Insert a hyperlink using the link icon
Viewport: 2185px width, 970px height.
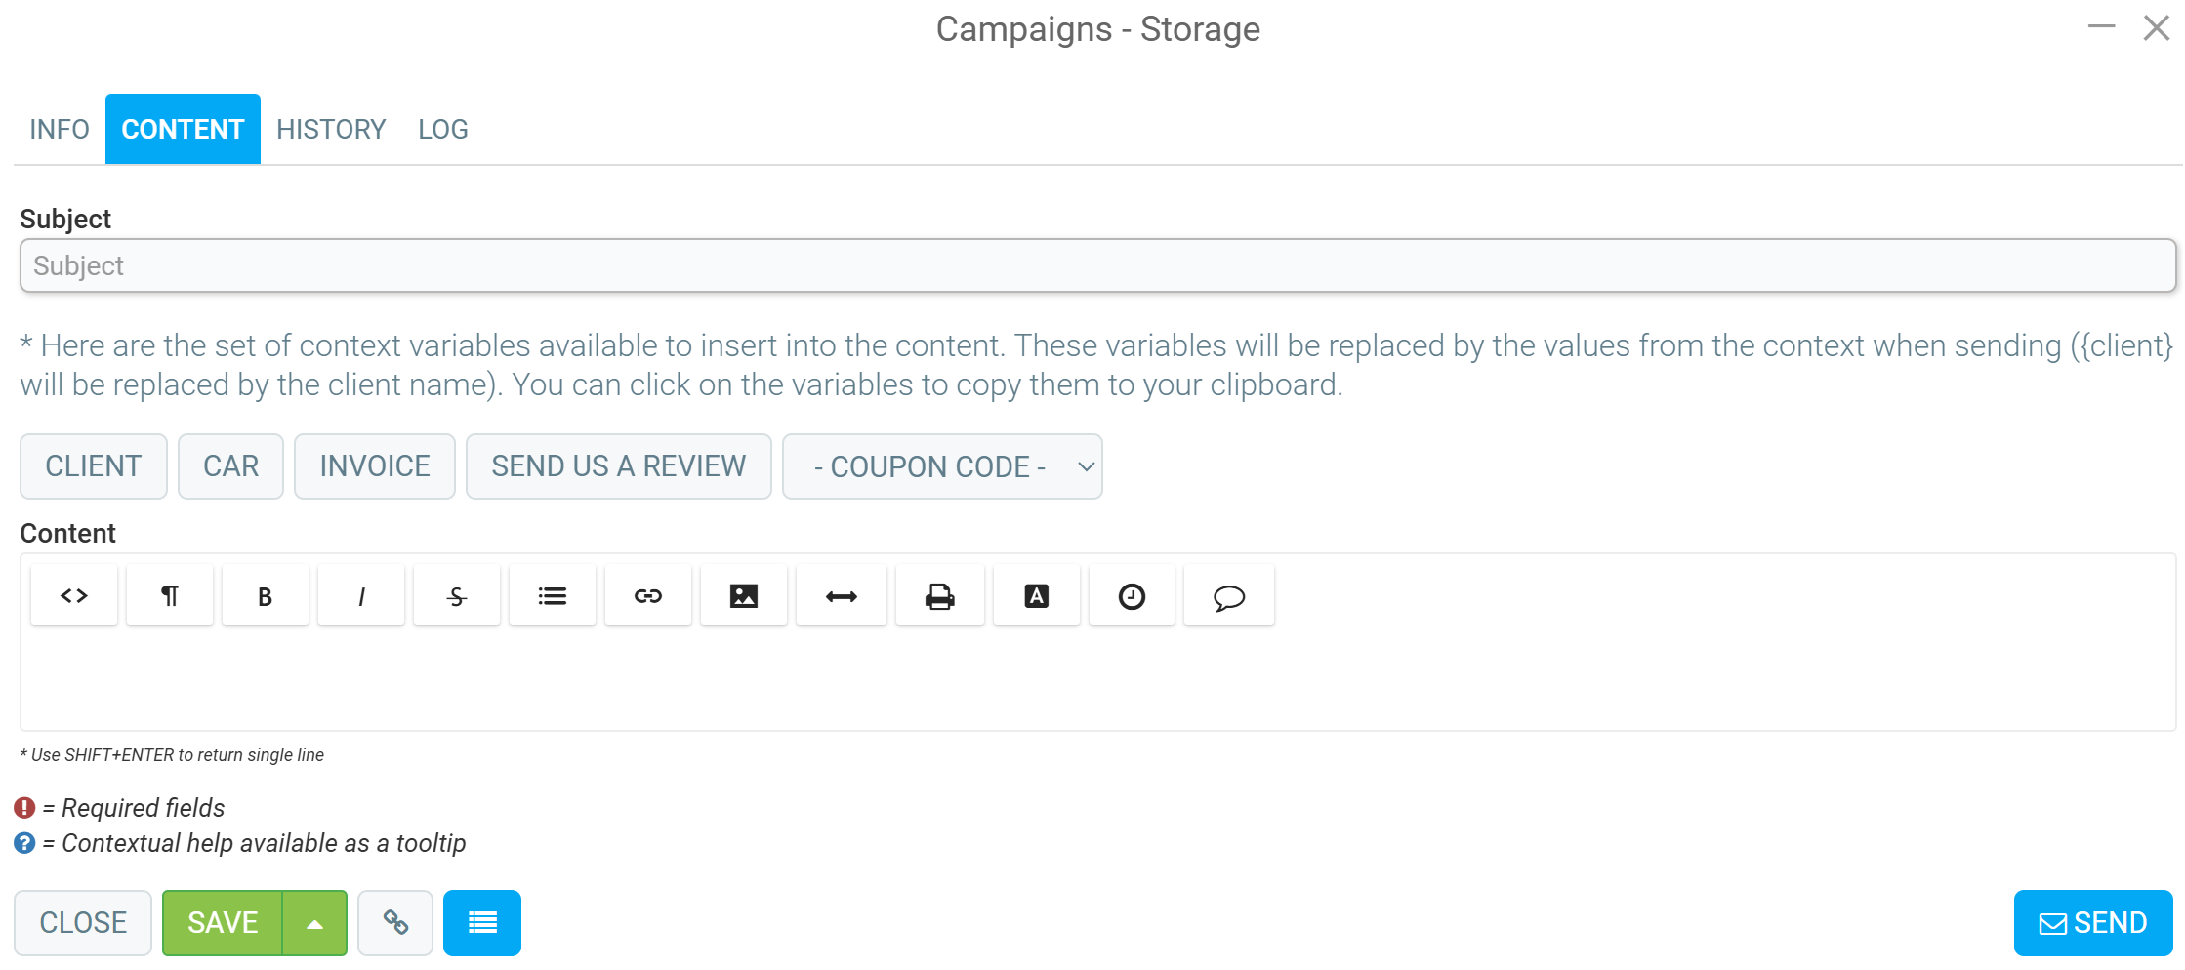[648, 595]
